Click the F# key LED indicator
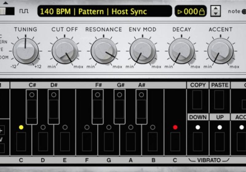 (97, 95)
